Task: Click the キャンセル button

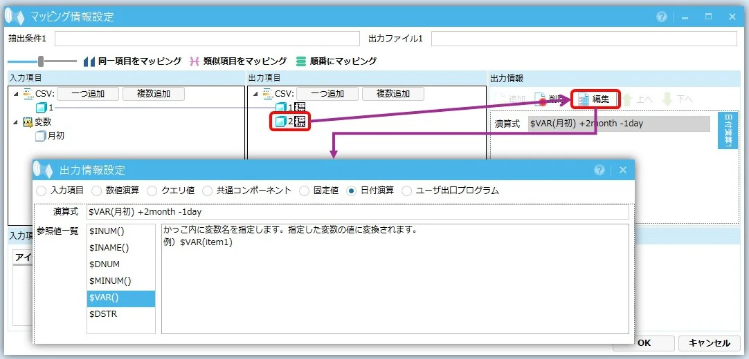Action: coord(708,343)
